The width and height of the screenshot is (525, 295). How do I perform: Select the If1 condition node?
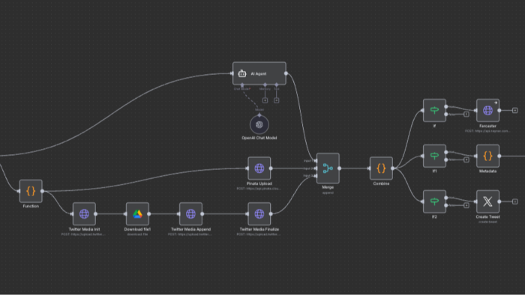coord(434,156)
